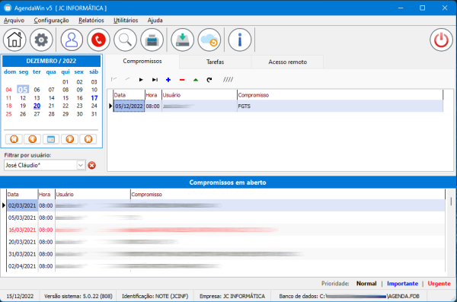
Task: Open settings gear icon in toolbar
Action: [41, 40]
